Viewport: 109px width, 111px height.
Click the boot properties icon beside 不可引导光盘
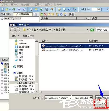(35, 14)
